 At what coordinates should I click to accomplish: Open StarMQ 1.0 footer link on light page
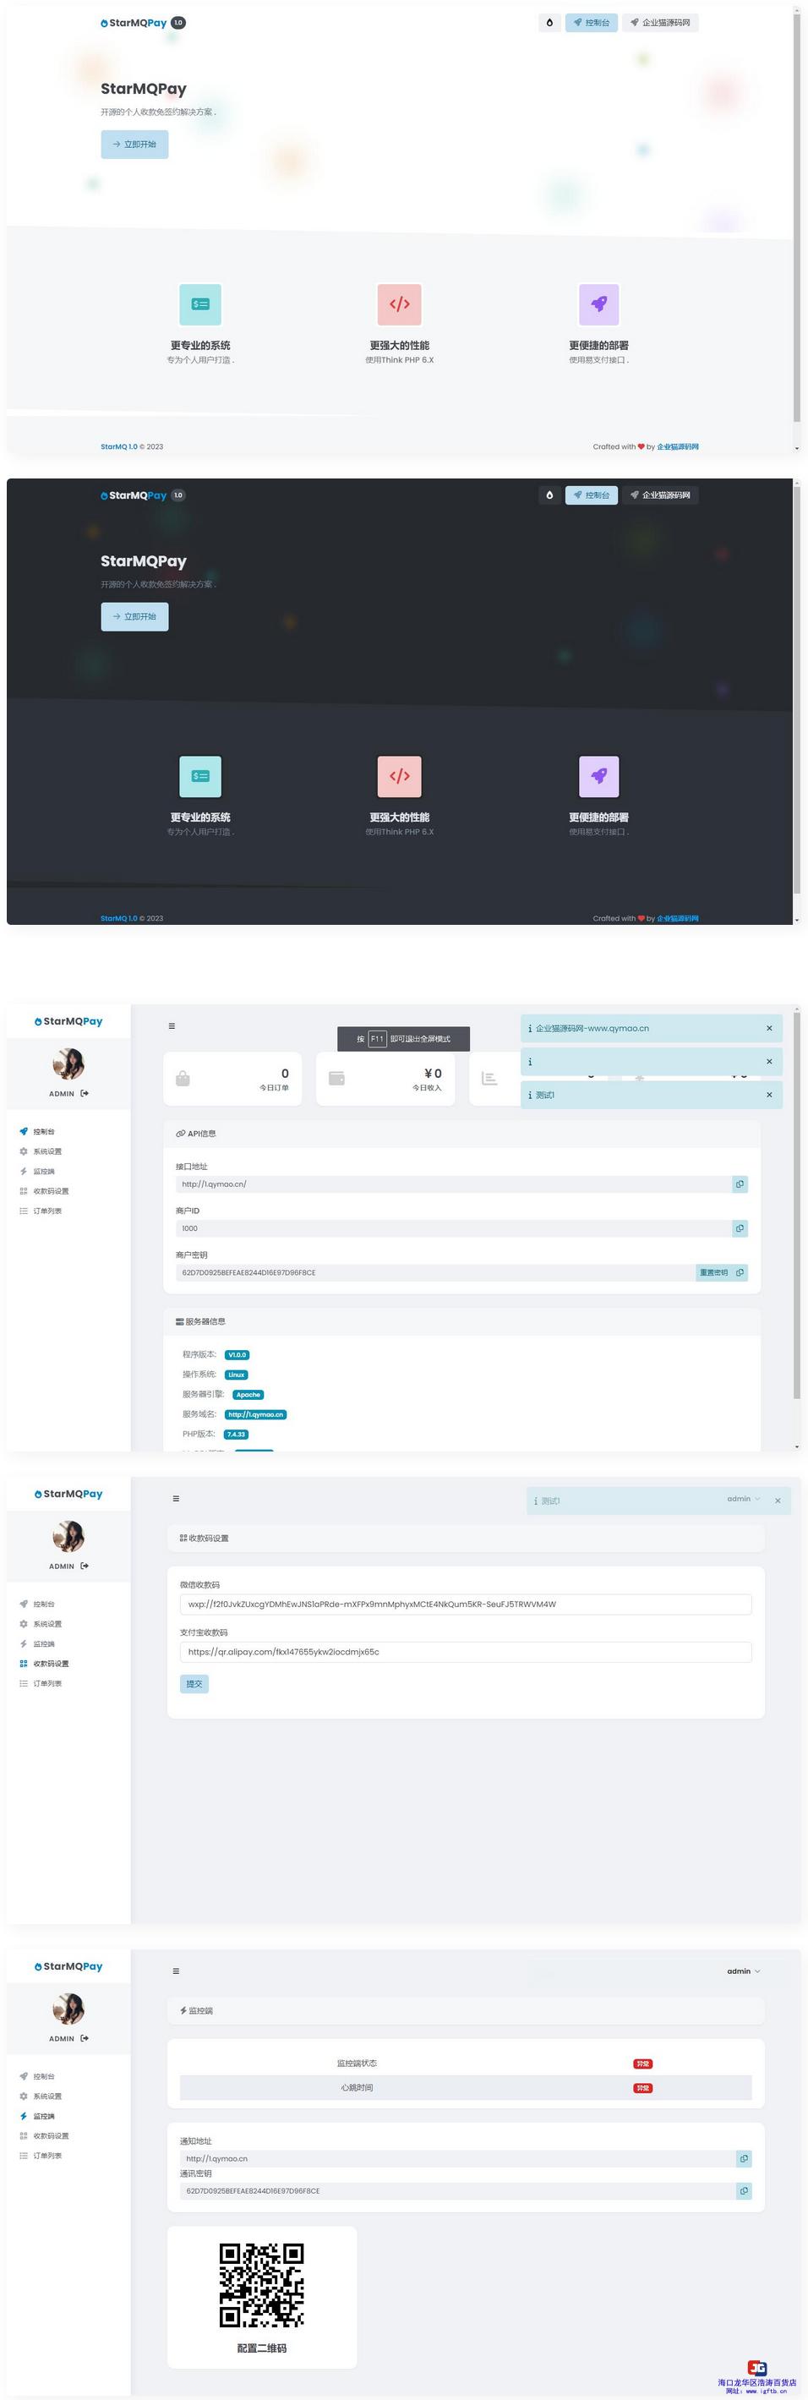point(118,446)
